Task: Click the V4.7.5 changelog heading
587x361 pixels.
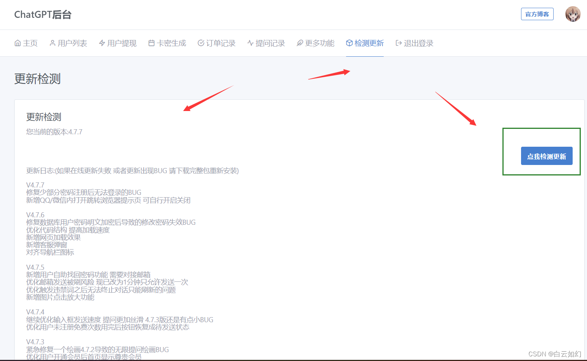Action: 35,267
